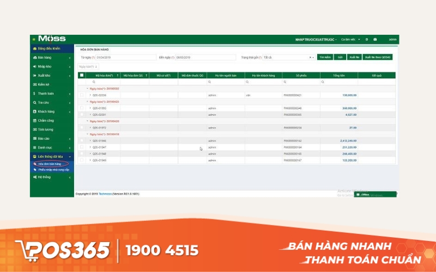Click the Ngày bán grouping chip
Image resolution: width=436 pixels, height=272 pixels.
(x=88, y=67)
